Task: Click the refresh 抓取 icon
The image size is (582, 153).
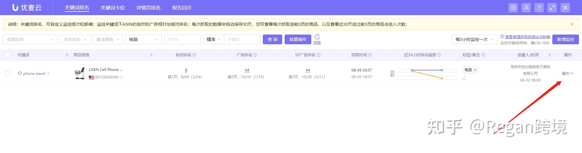Action: 317,37
